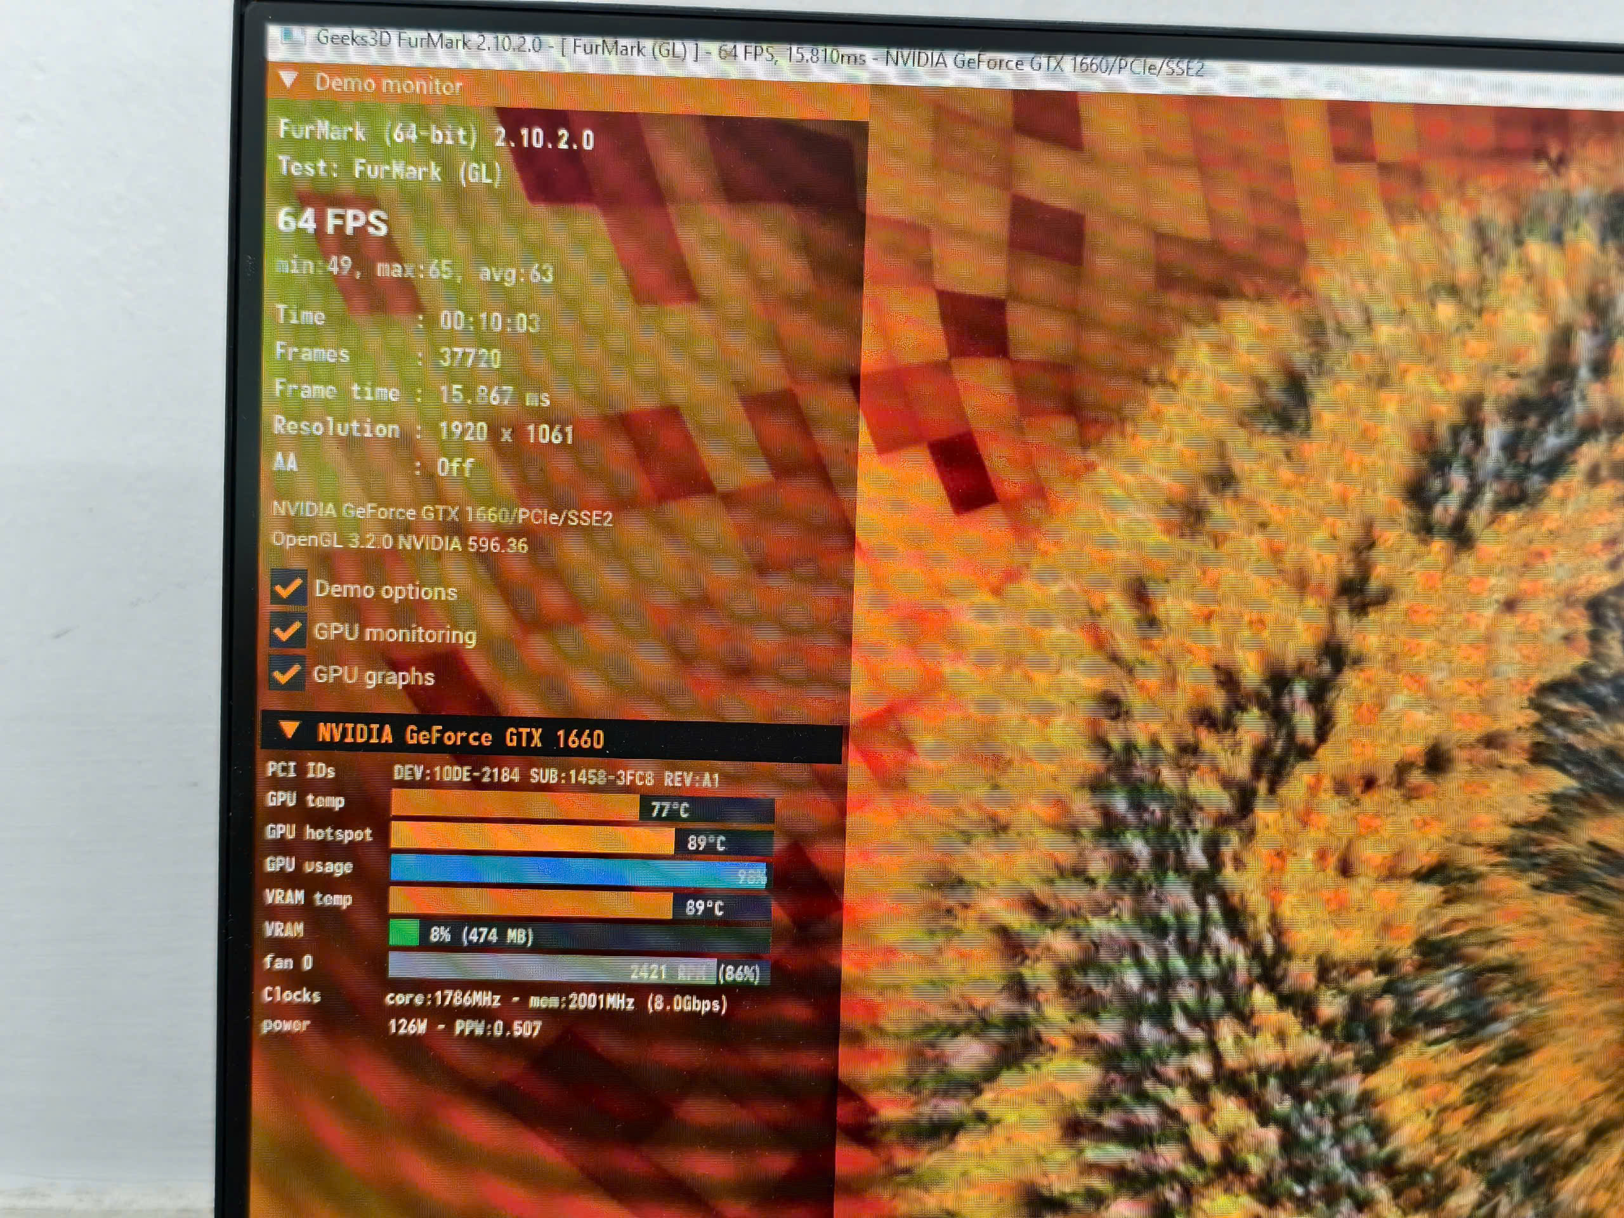Viewport: 1624px width, 1218px height.
Task: Click the Resolution value '1920 x 1061'
Action: [x=505, y=433]
